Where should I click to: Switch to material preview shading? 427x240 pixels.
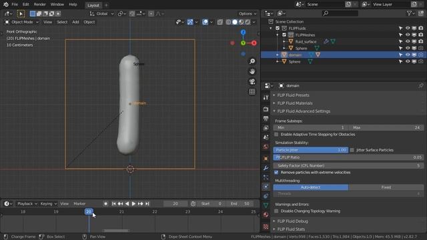pyautogui.click(x=241, y=22)
